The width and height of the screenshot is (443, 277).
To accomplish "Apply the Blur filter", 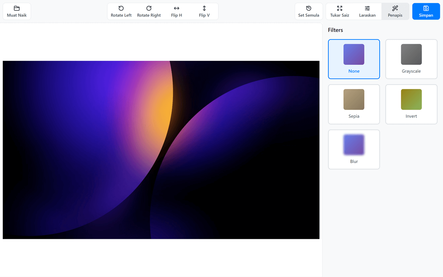I will tap(354, 150).
